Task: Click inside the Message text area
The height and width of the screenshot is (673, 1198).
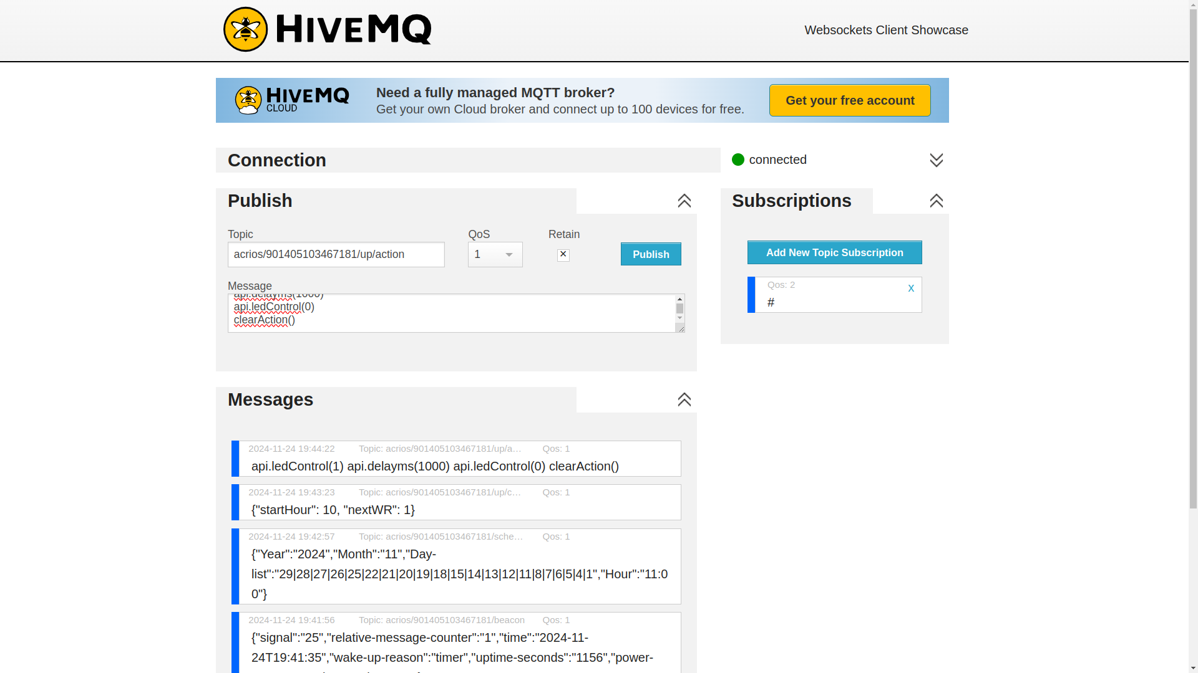Action: point(451,313)
